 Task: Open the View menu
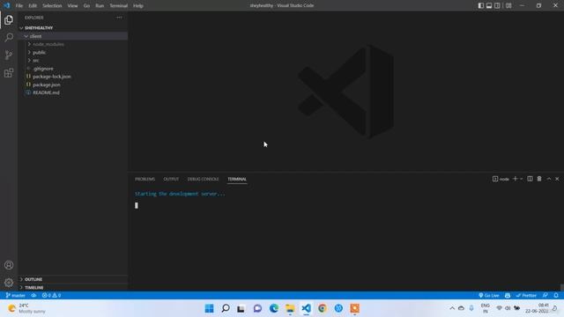(x=72, y=5)
